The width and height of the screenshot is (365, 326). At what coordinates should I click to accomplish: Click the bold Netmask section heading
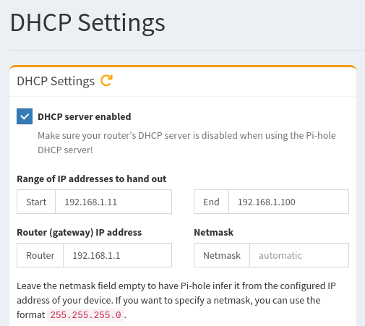point(214,233)
